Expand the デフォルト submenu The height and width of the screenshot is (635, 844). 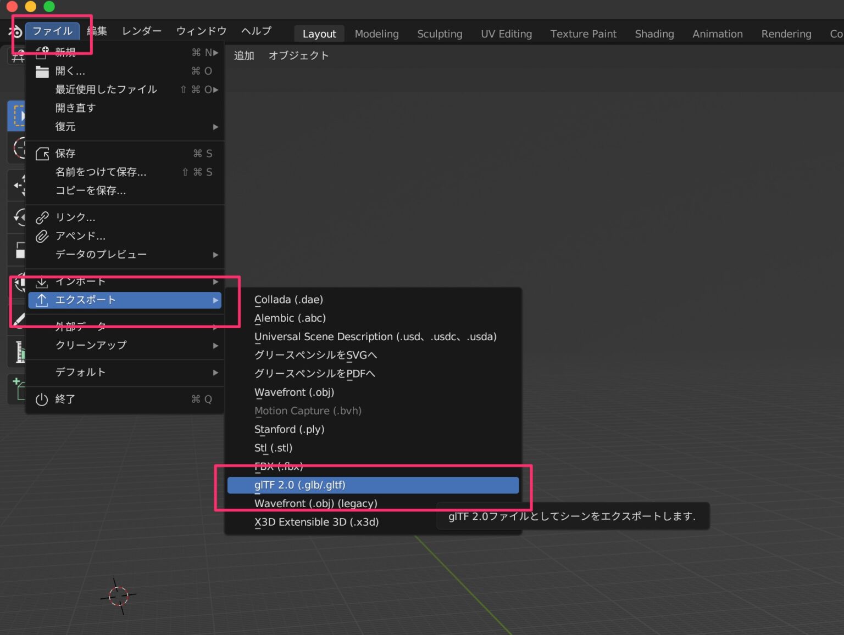[80, 372]
